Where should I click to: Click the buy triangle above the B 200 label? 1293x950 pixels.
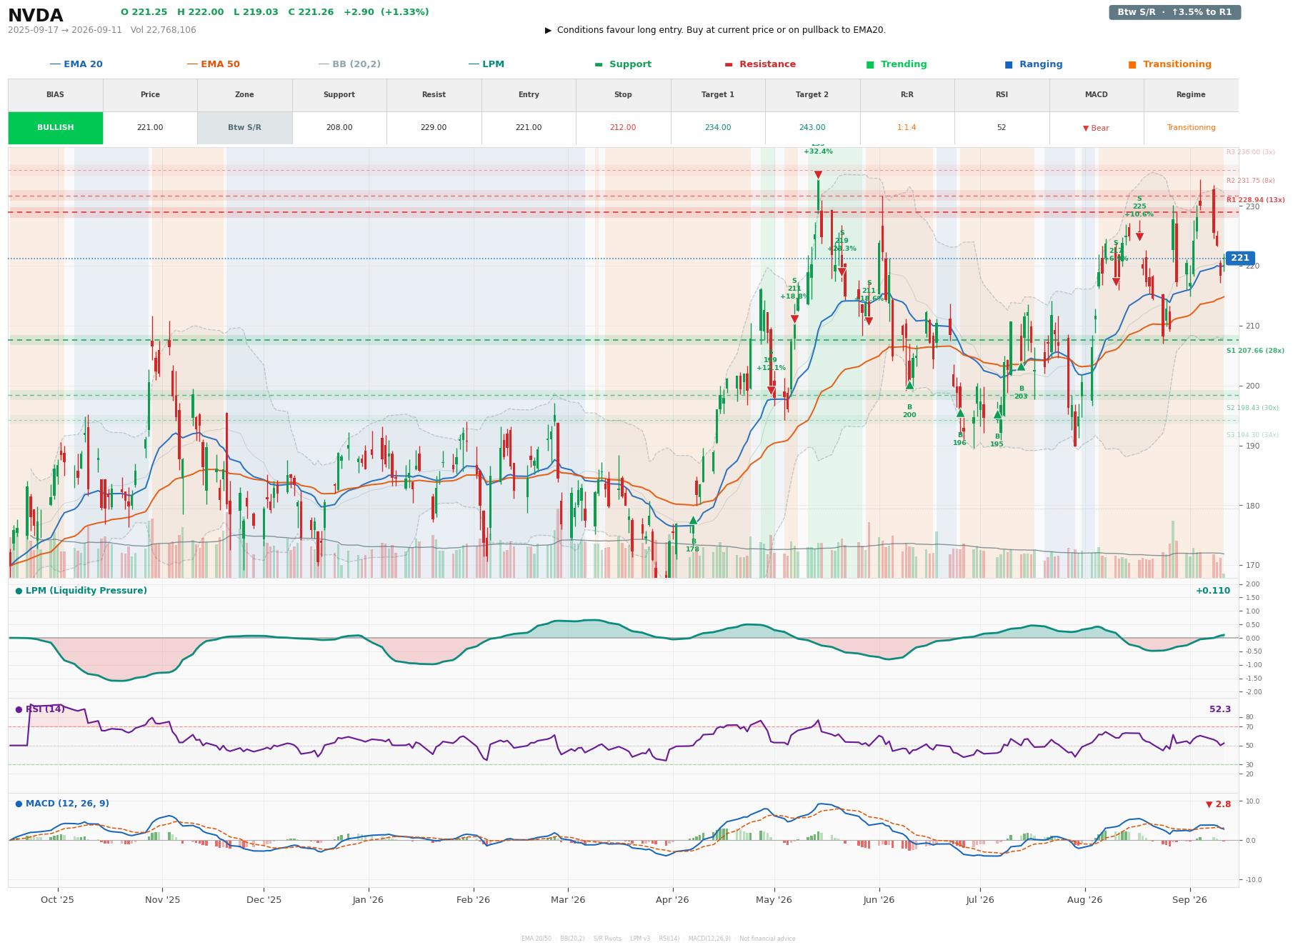(909, 385)
